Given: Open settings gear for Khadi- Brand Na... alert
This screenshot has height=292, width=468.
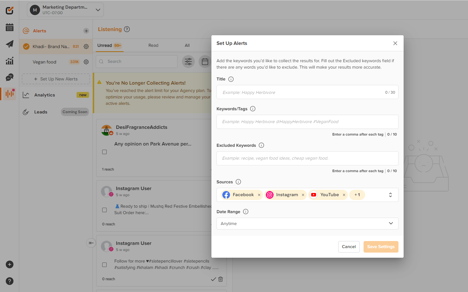Looking at the screenshot, I should tap(86, 46).
